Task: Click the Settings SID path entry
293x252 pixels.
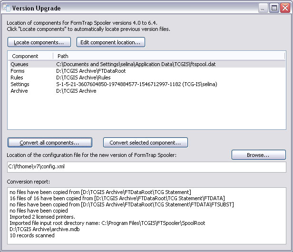Action: 136,84
